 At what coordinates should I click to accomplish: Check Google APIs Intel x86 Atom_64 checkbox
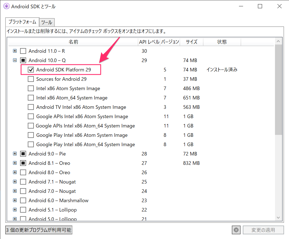(31, 126)
